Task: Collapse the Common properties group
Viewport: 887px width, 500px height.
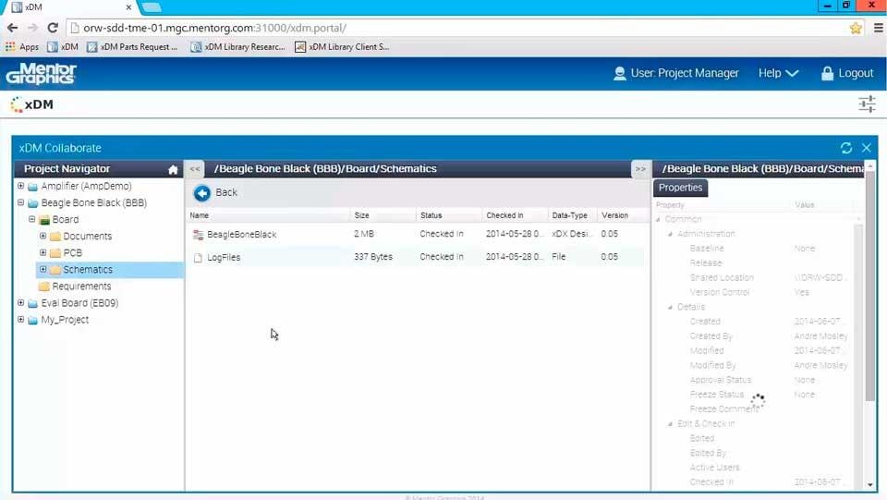Action: (x=658, y=219)
